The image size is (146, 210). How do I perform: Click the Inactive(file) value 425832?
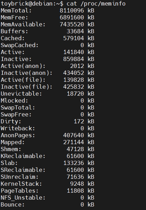click(74, 87)
